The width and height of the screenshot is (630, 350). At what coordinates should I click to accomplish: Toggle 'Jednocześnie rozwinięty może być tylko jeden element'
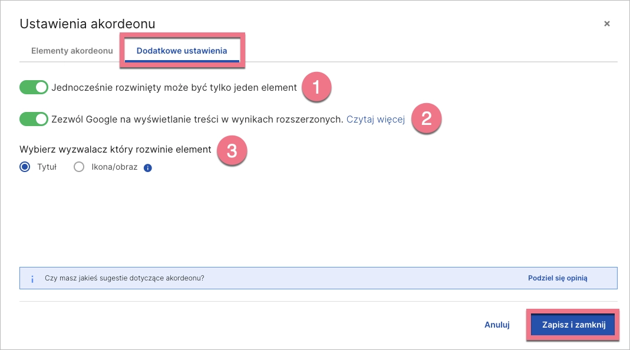click(34, 87)
